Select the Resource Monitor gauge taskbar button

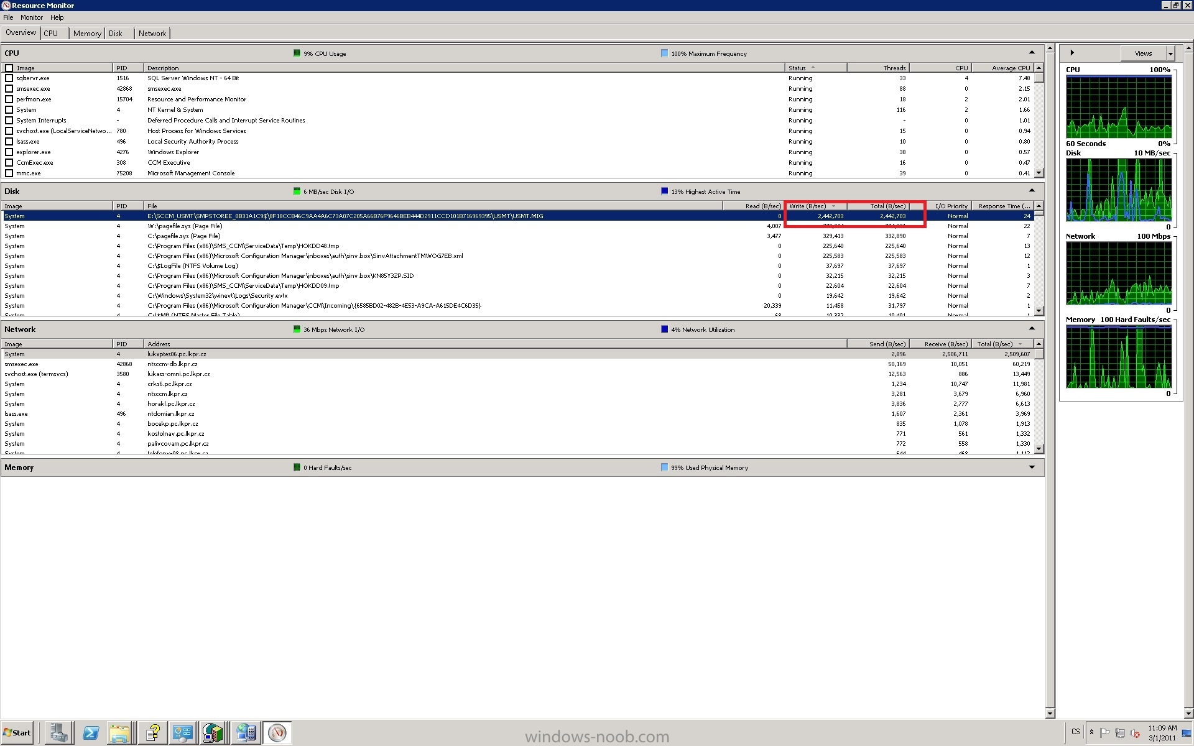[x=277, y=732]
